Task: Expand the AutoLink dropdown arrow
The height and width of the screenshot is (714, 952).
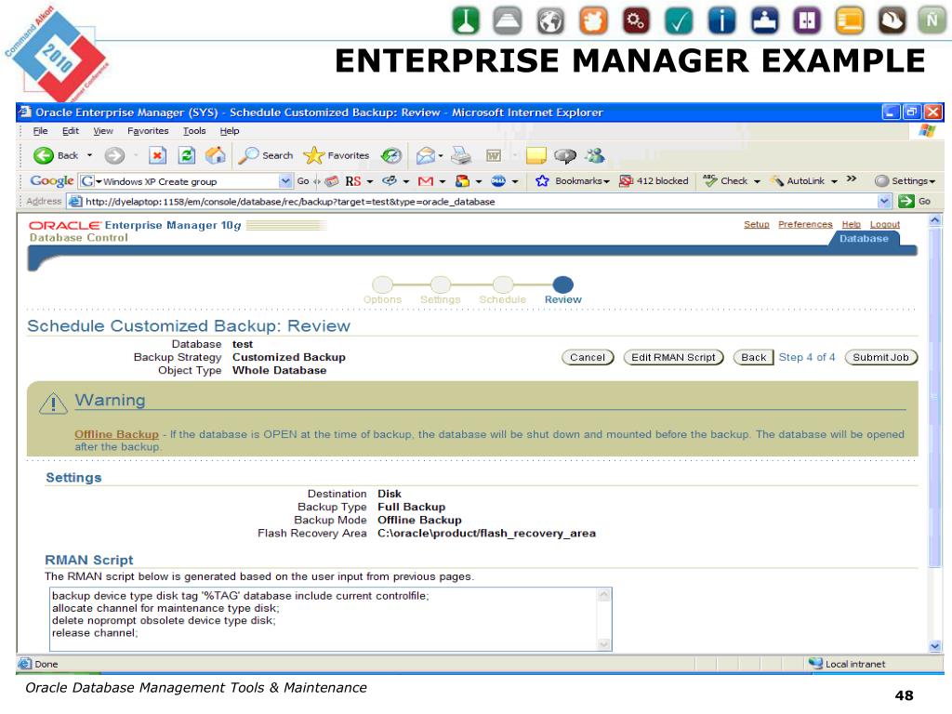Action: [x=834, y=181]
